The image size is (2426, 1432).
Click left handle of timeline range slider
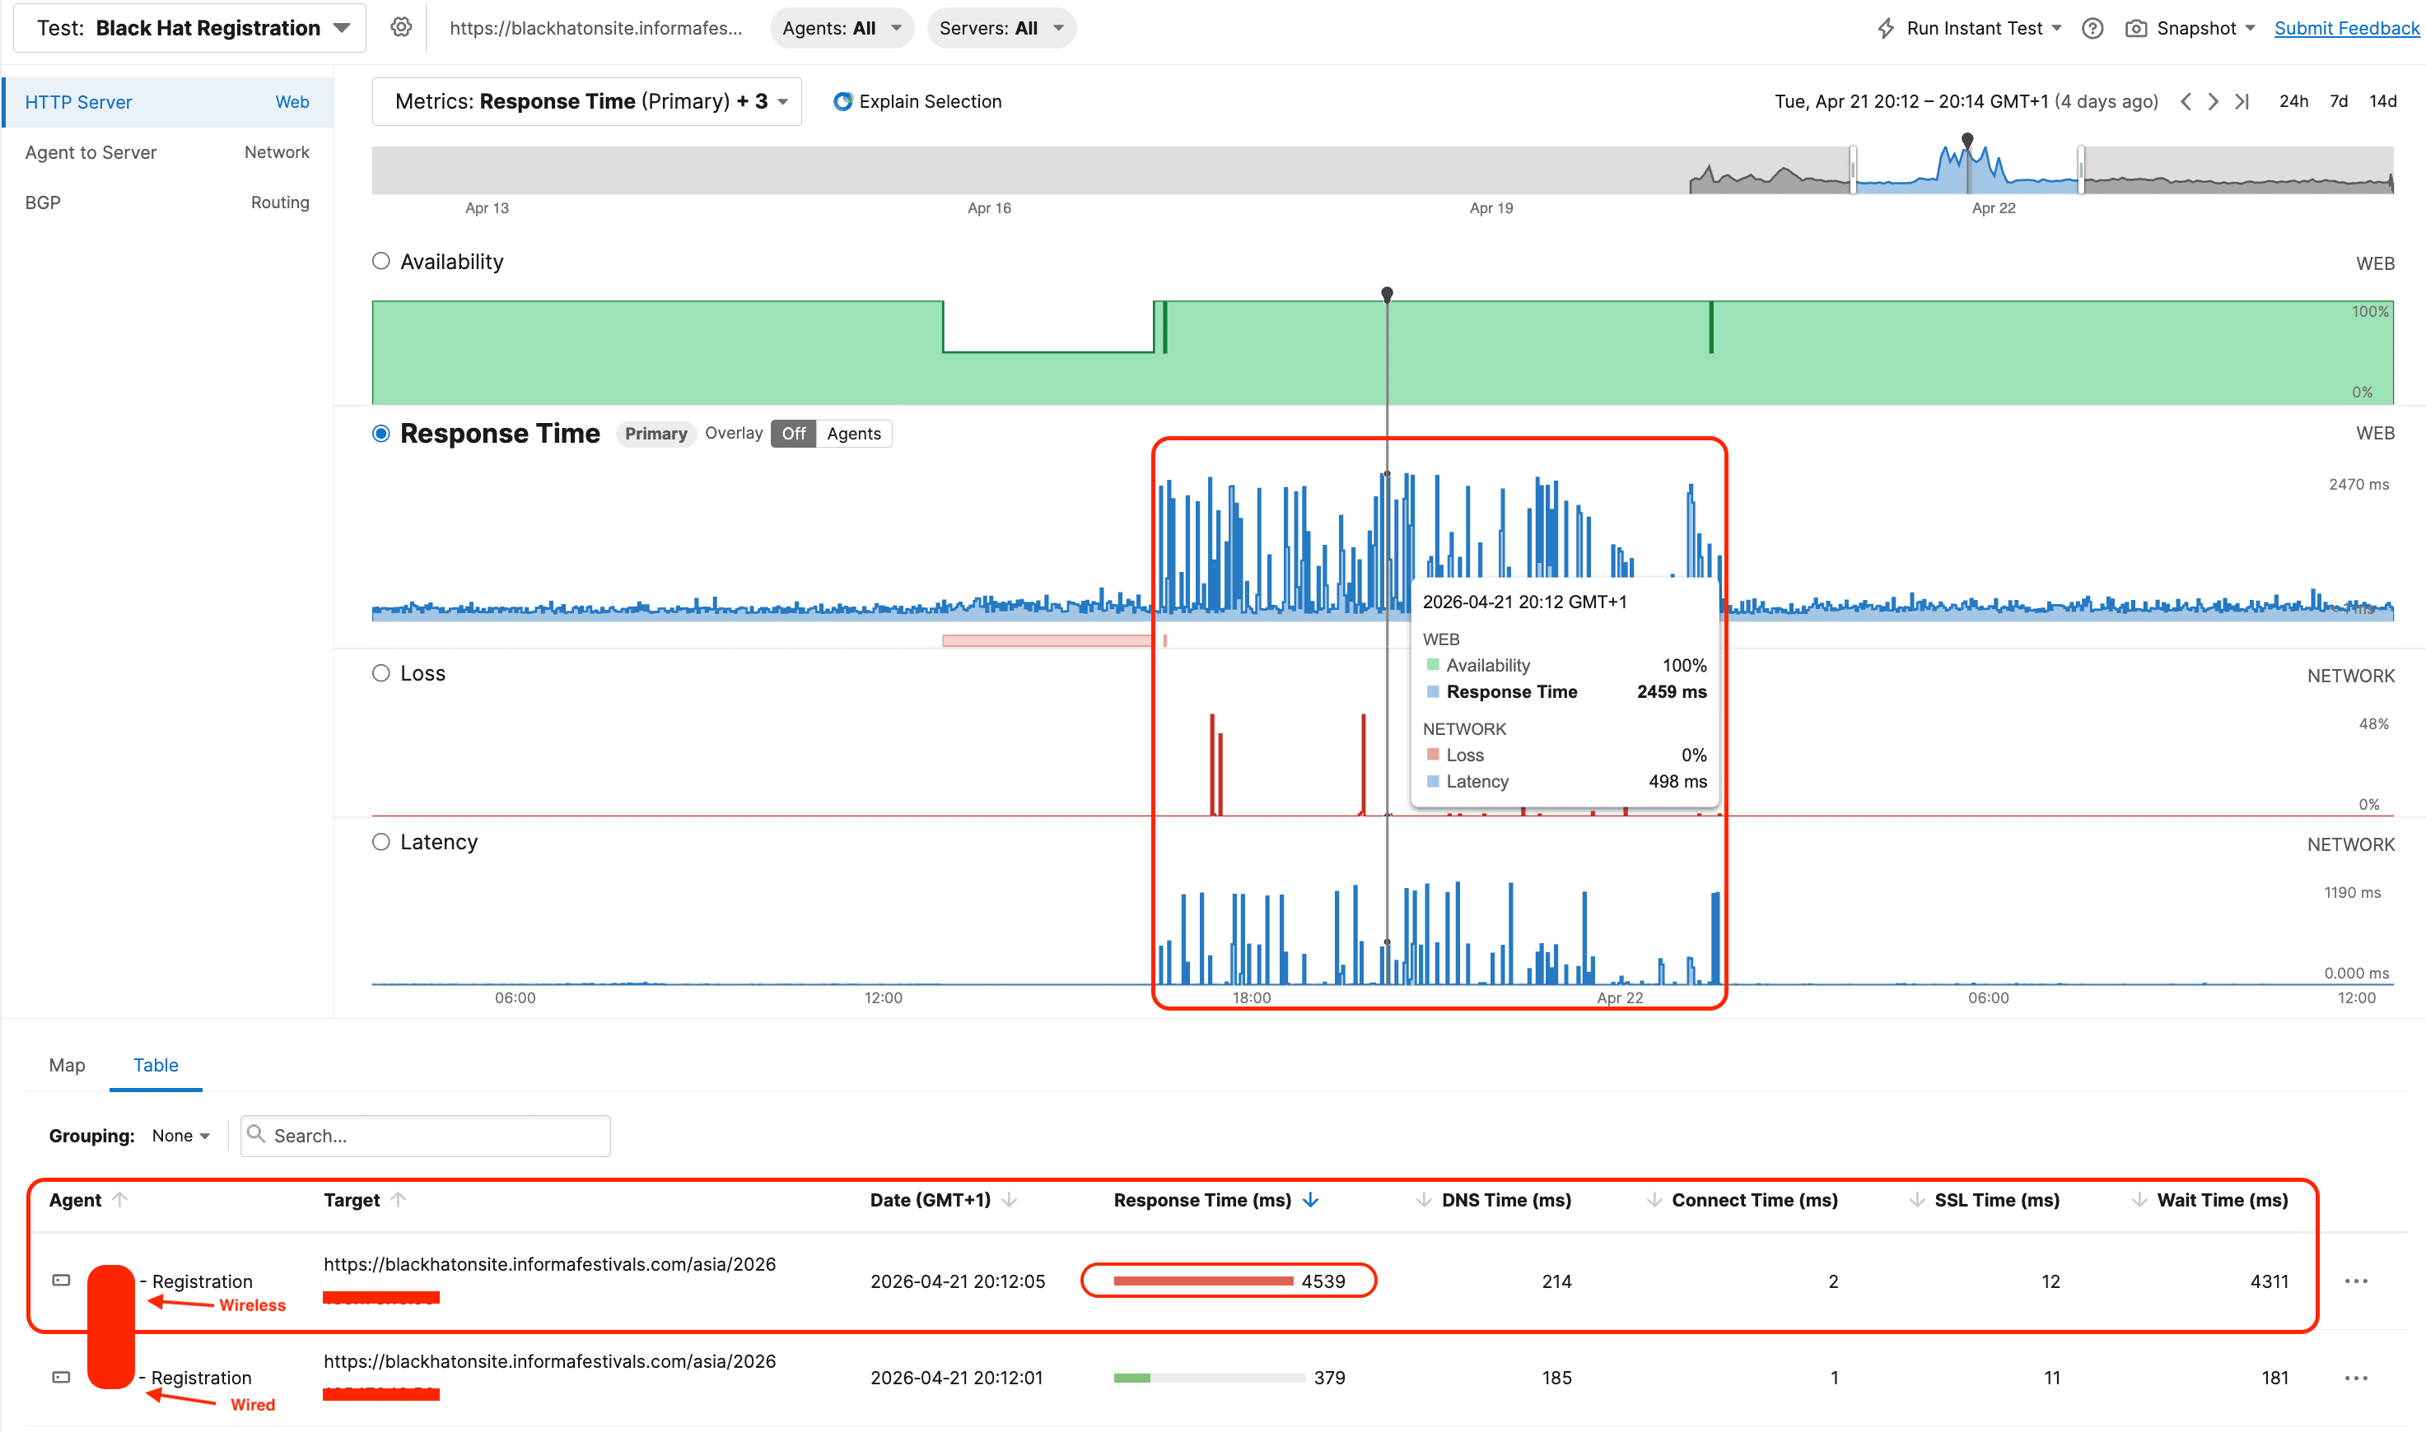point(1853,170)
